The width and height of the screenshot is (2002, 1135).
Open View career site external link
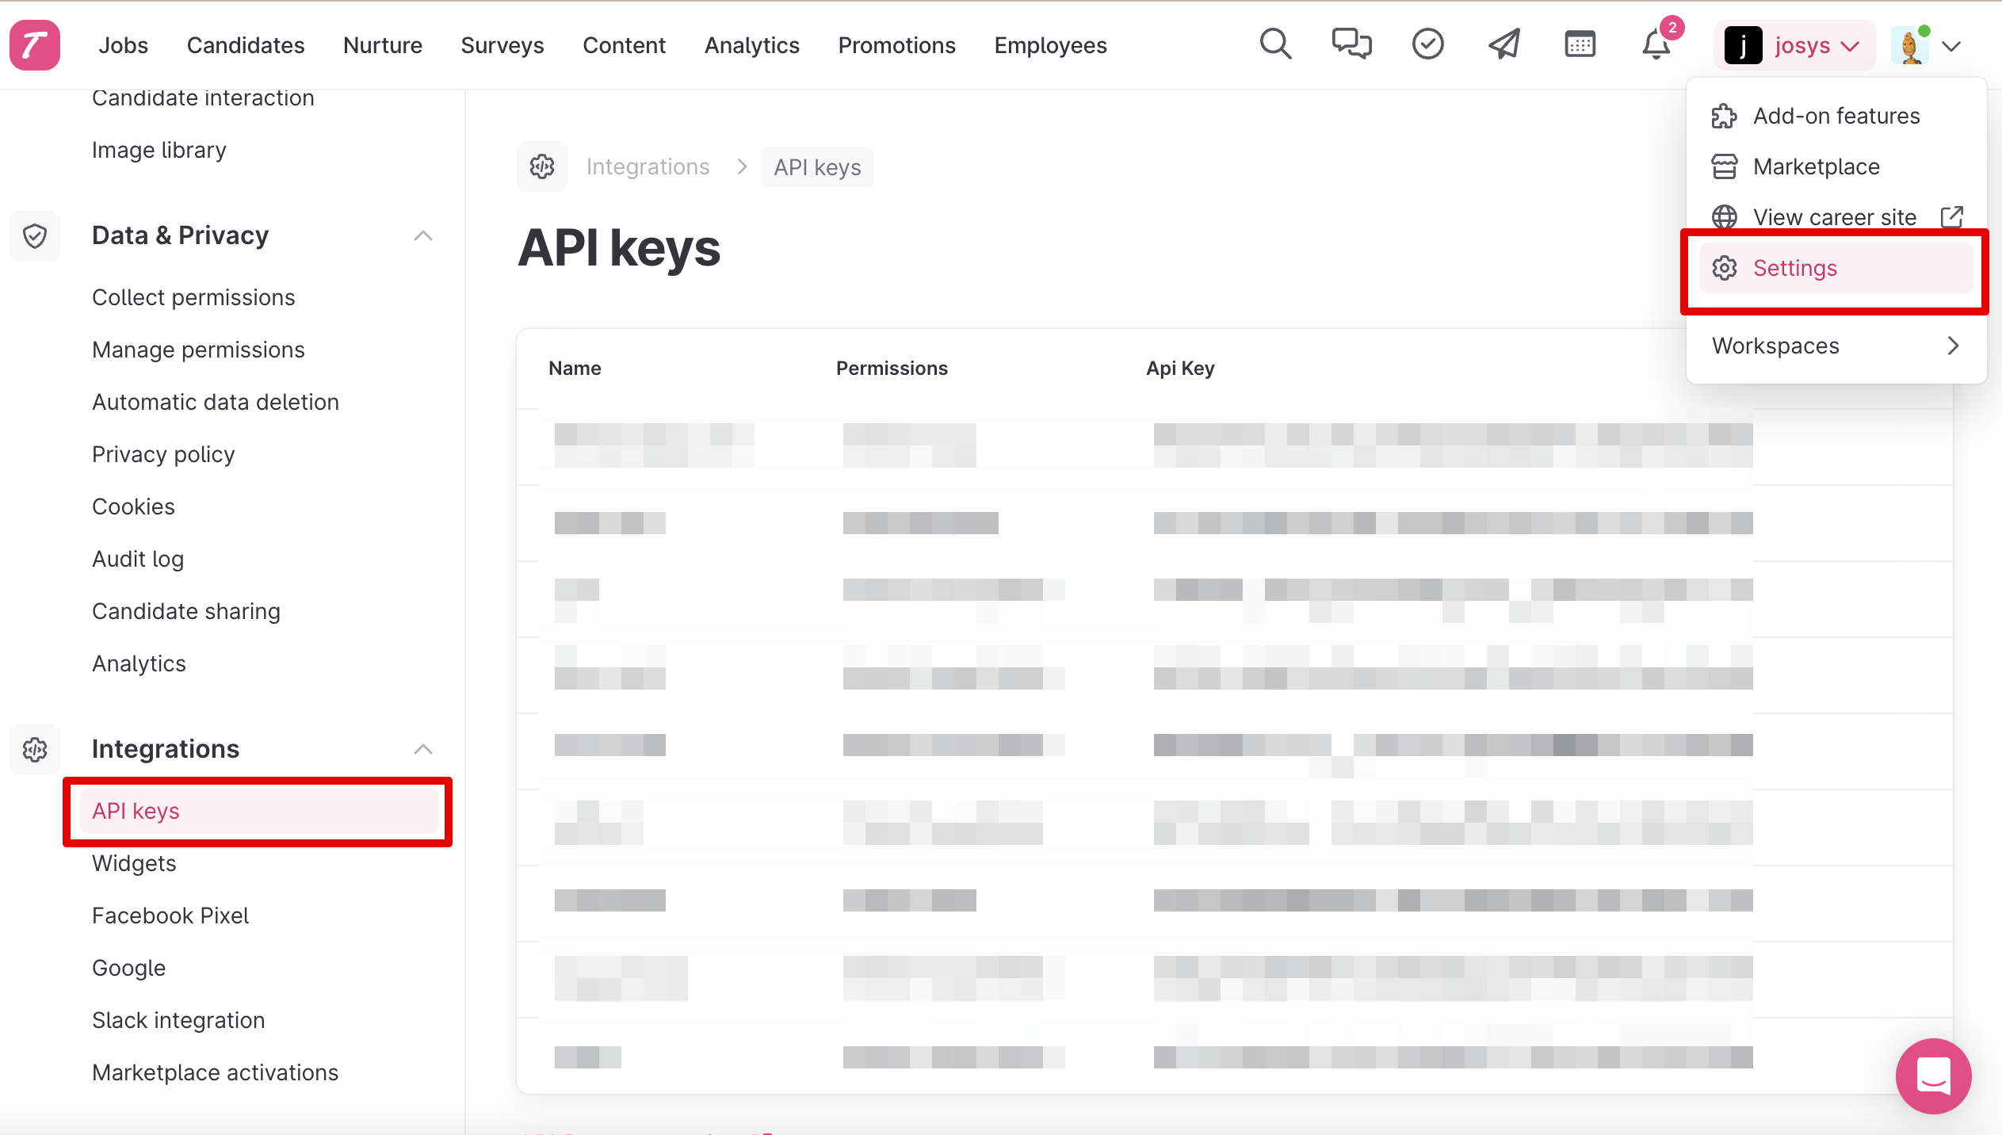(x=1834, y=217)
